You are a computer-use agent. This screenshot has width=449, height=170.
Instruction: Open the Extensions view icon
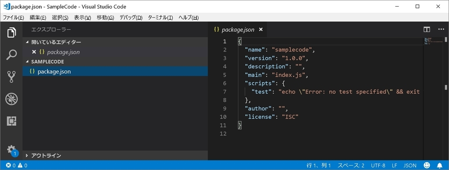pos(11,121)
